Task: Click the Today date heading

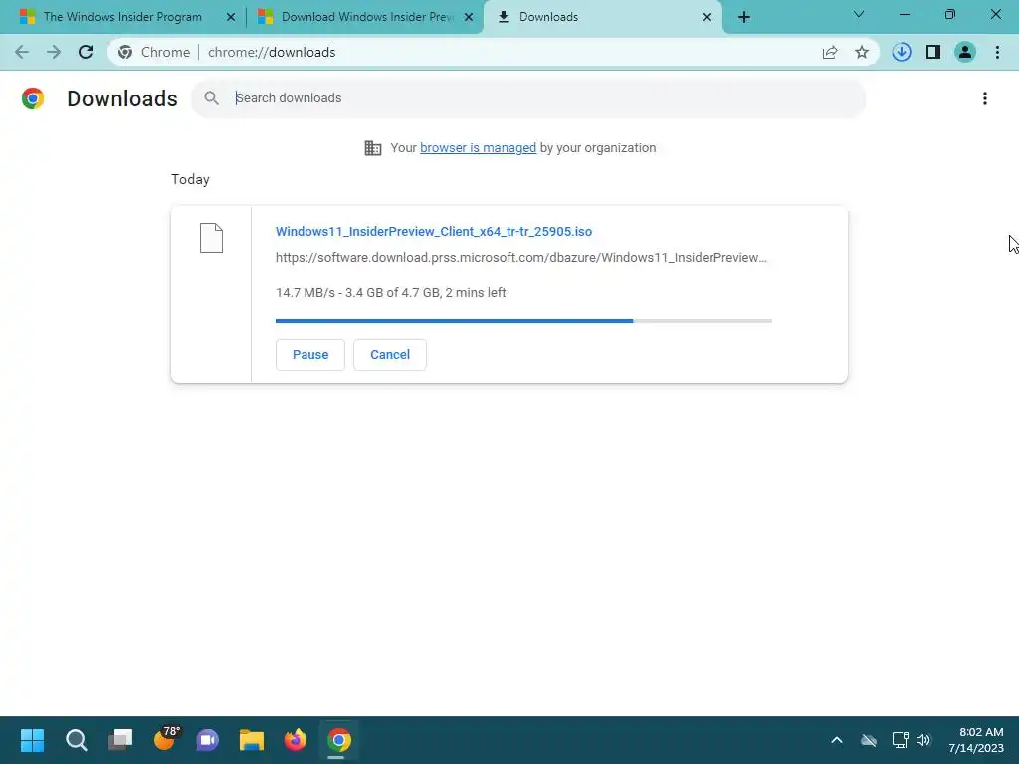Action: pos(190,179)
